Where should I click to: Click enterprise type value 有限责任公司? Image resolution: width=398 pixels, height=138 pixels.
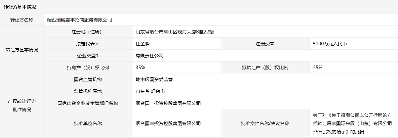click(x=149, y=56)
